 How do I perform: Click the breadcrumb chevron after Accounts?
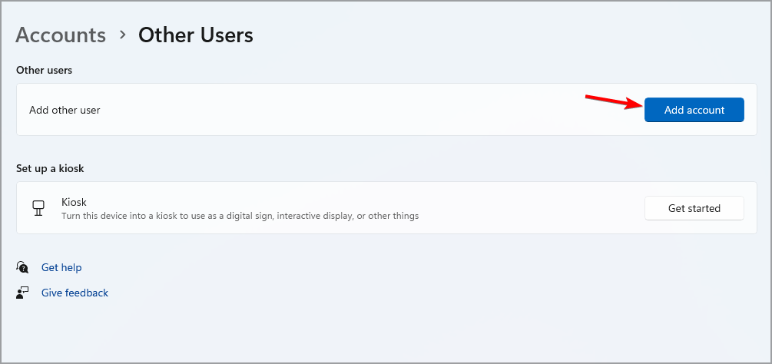(122, 35)
